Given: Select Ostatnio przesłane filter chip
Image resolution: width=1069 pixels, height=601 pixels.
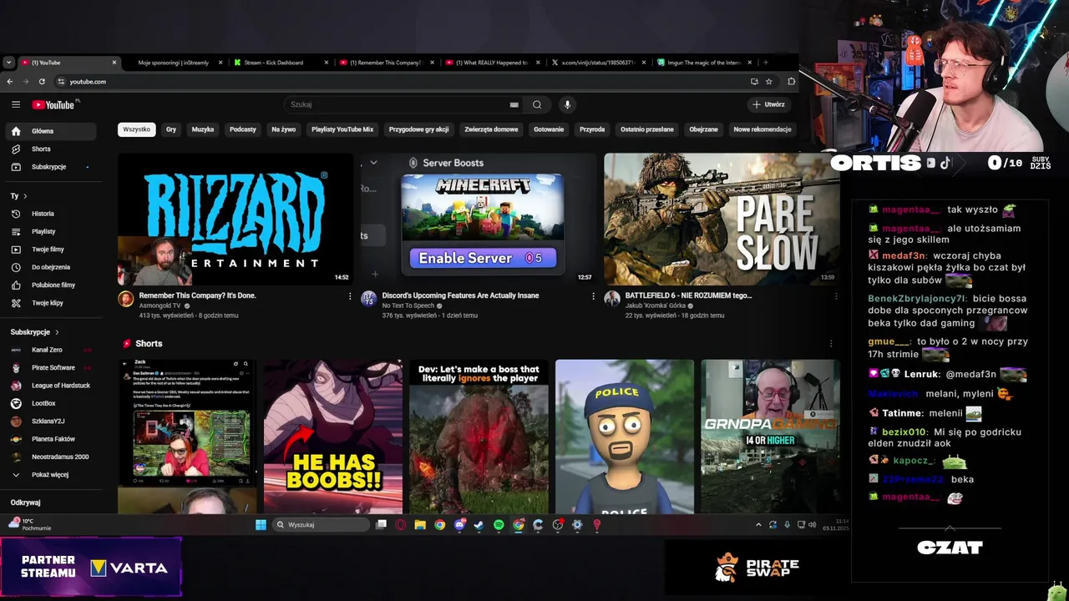Looking at the screenshot, I should pos(647,129).
